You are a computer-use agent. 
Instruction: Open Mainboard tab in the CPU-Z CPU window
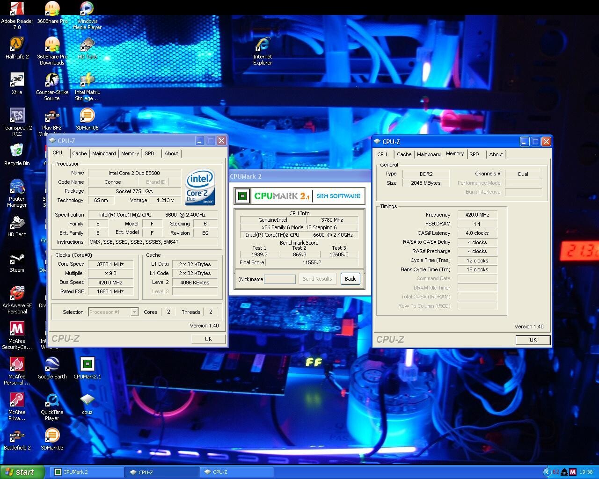(x=104, y=153)
